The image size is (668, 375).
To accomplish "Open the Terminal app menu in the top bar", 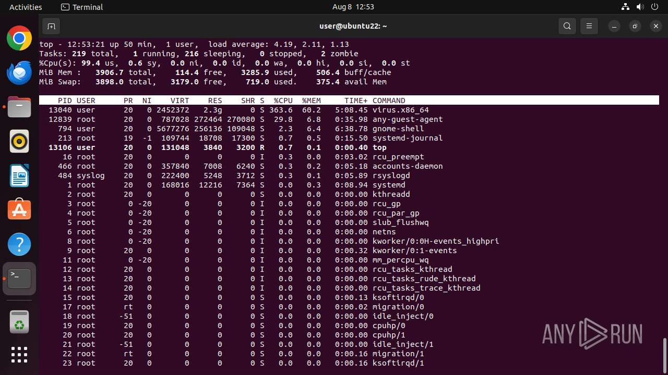I will (82, 7).
